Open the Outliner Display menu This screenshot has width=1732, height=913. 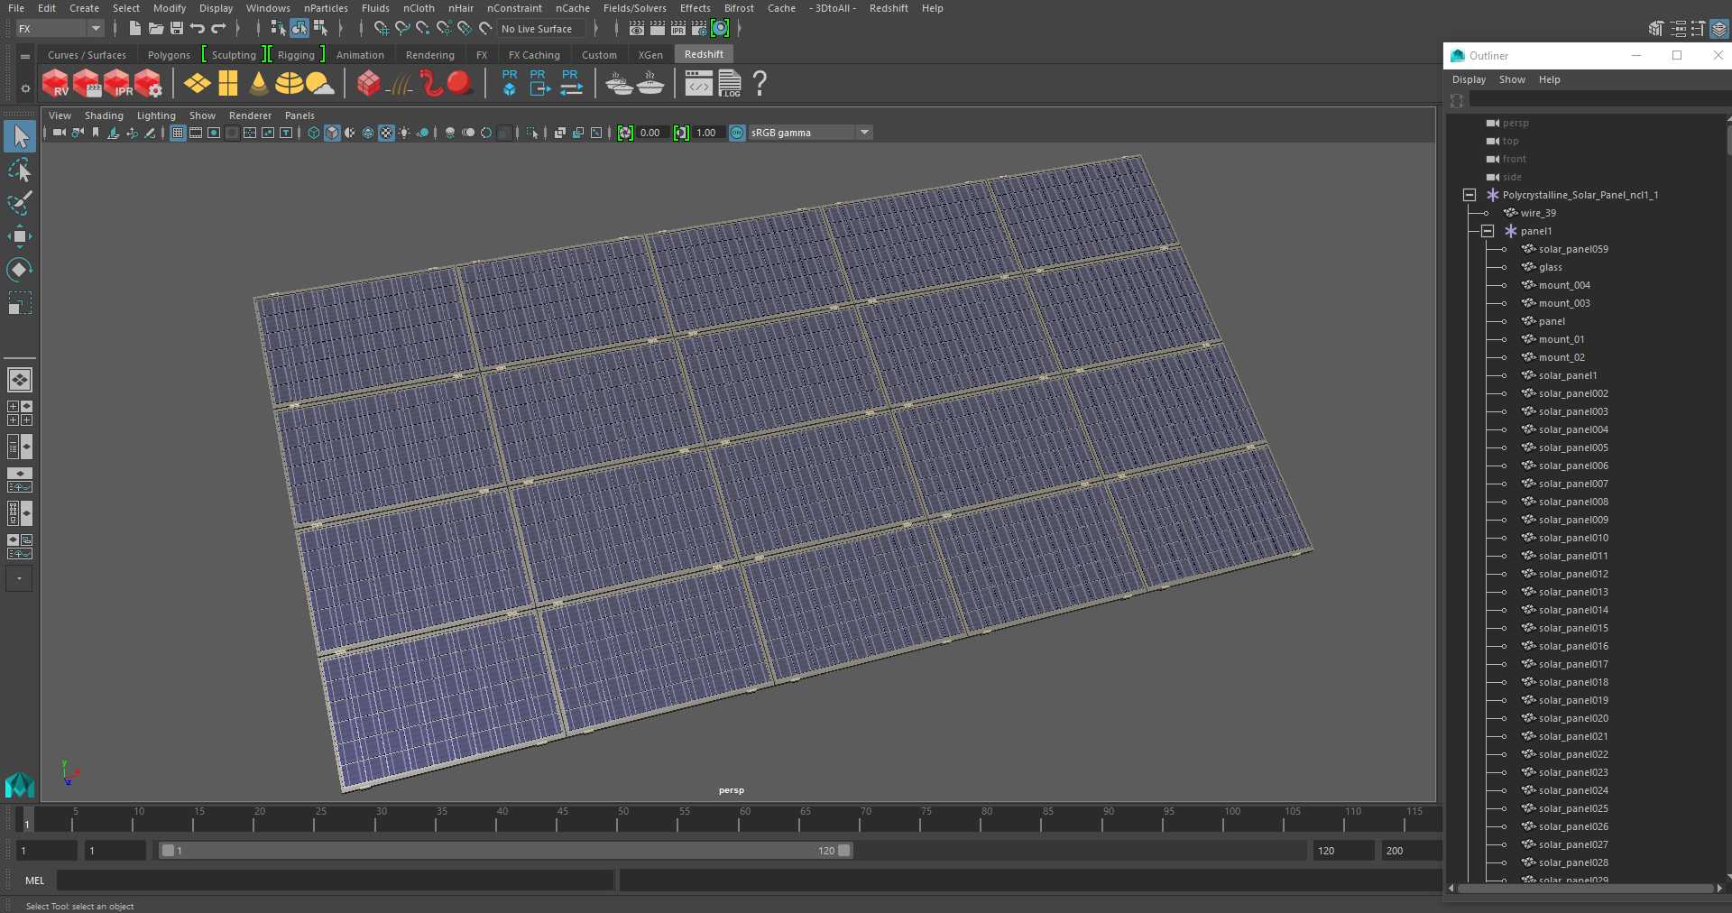1469,79
